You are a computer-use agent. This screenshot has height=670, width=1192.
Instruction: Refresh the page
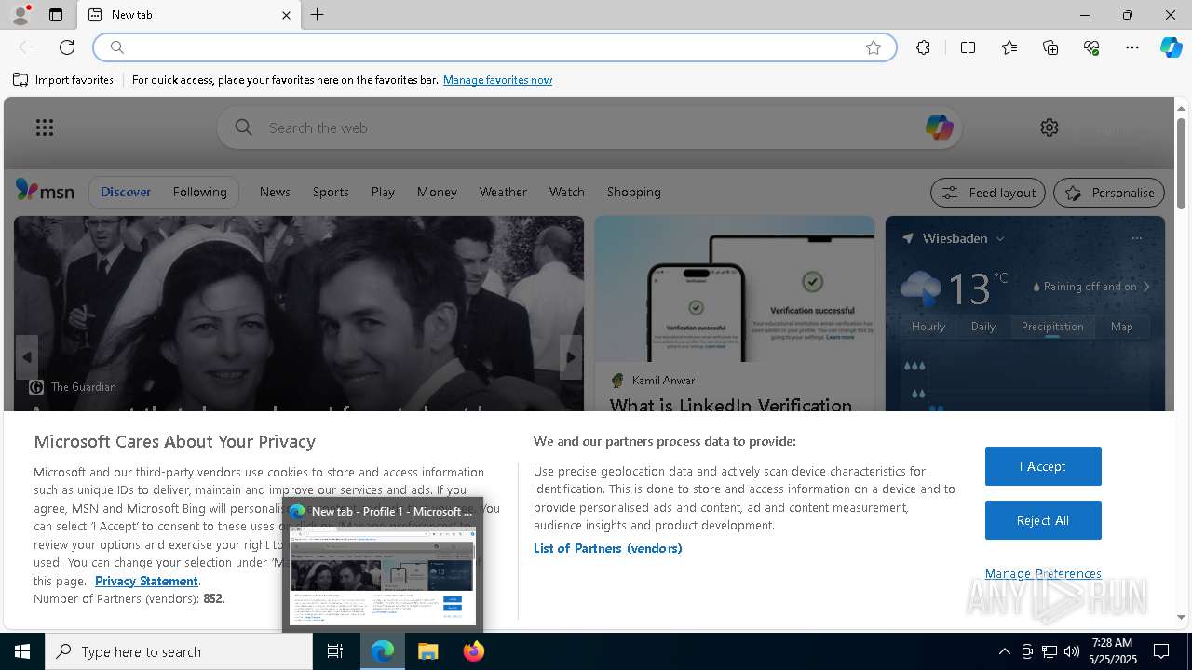pyautogui.click(x=67, y=47)
